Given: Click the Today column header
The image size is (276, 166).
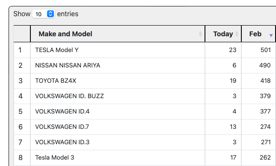Looking at the screenshot, I should pos(223,34).
